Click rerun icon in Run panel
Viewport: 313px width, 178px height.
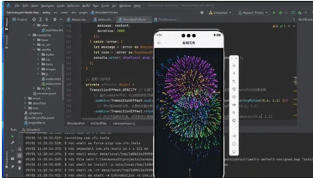point(12,136)
